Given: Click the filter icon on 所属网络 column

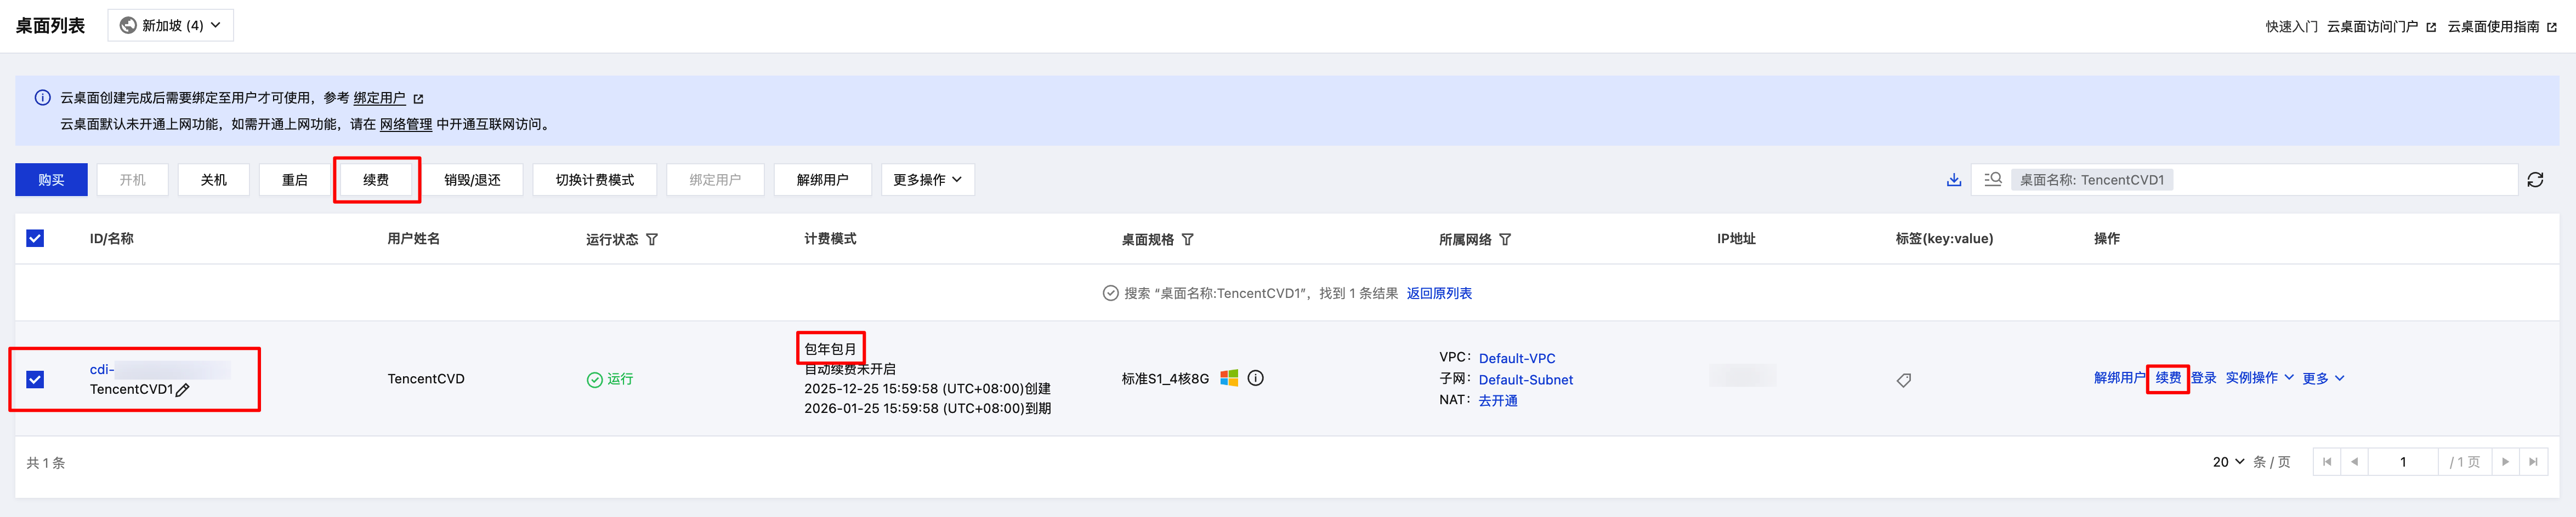Looking at the screenshot, I should click(x=1505, y=239).
